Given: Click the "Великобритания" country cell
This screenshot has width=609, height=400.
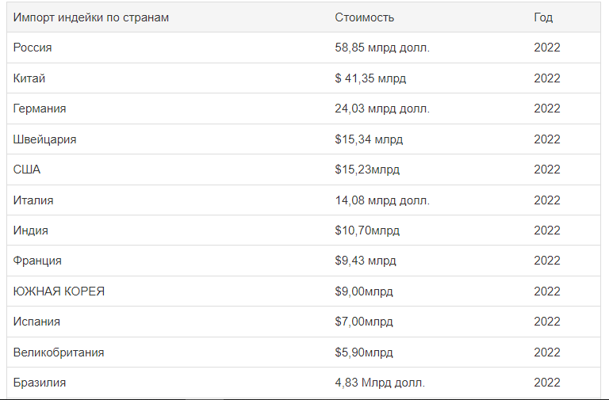Looking at the screenshot, I should 59,352.
